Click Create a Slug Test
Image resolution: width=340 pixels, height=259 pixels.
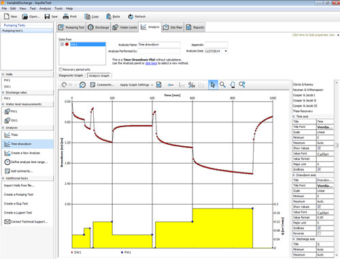[16, 203]
